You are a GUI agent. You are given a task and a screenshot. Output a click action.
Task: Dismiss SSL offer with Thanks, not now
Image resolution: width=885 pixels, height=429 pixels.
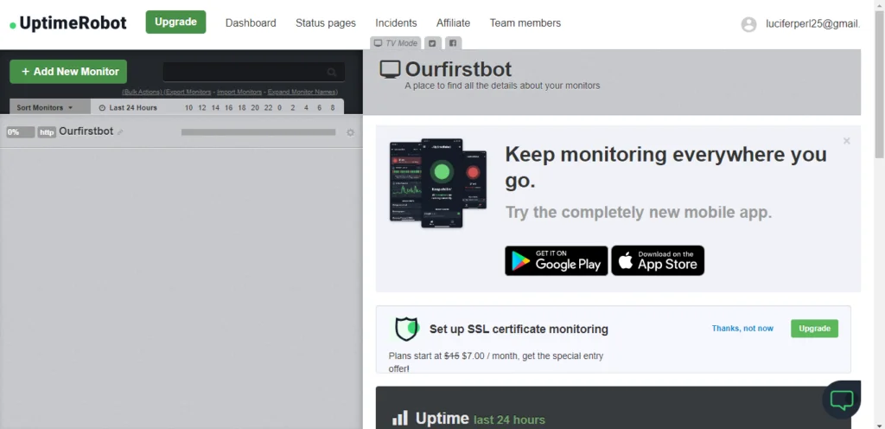[x=742, y=329]
